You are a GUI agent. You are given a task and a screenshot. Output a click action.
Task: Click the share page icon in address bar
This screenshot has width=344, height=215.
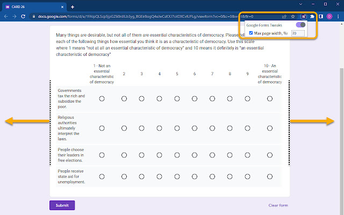pos(284,17)
